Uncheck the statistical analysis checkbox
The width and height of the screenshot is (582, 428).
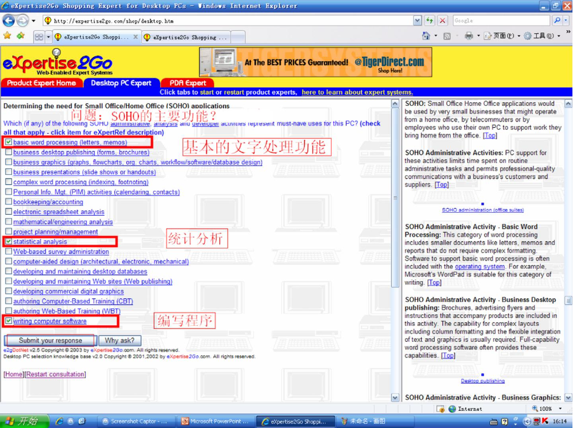click(9, 242)
